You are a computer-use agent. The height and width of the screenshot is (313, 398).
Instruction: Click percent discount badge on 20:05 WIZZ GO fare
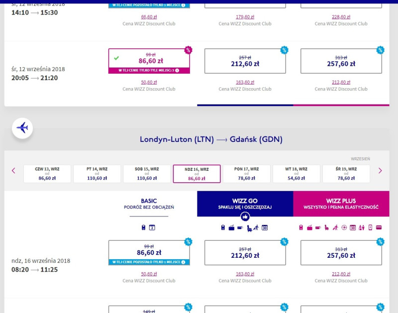pos(284,50)
